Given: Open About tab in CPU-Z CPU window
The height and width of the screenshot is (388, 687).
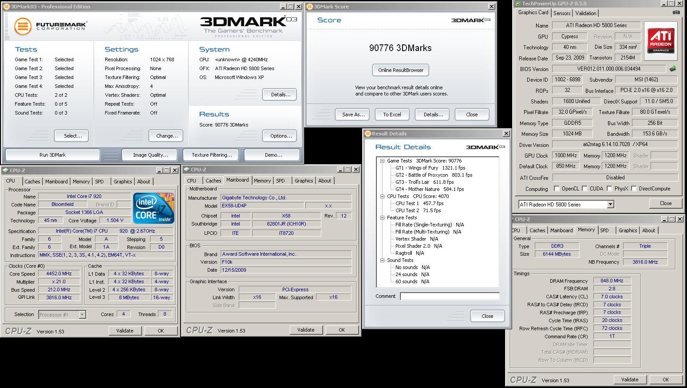Looking at the screenshot, I should 143,182.
